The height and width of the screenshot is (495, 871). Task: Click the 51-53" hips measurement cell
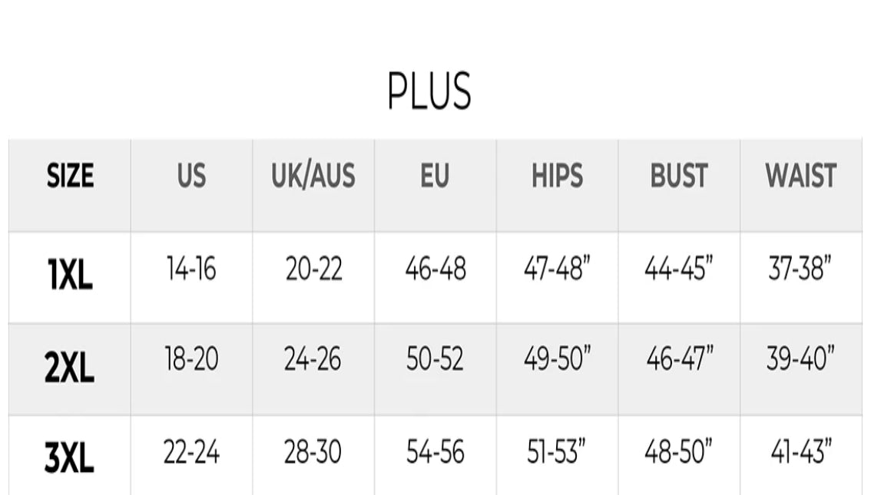click(558, 452)
